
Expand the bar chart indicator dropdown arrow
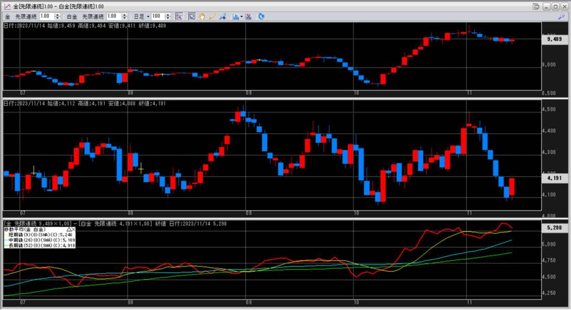click(241, 16)
